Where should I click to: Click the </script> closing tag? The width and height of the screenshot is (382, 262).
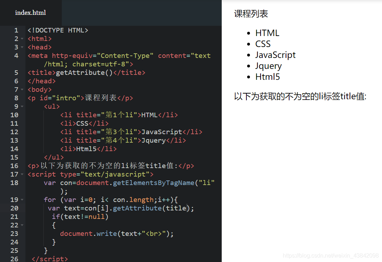[x=50, y=259]
